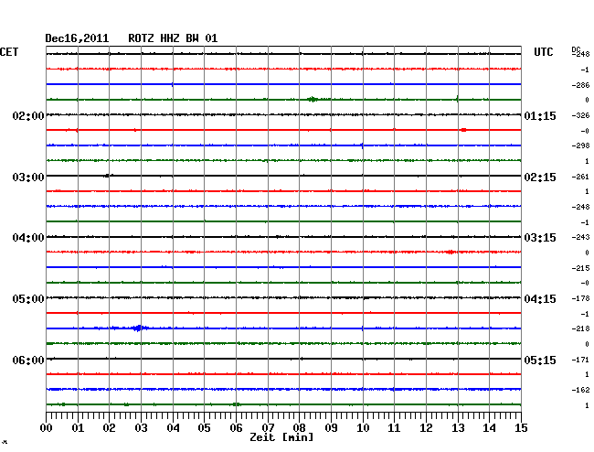Click minute tick label 10 on axis
Viewport: 594px width, 452px height.
(x=363, y=428)
